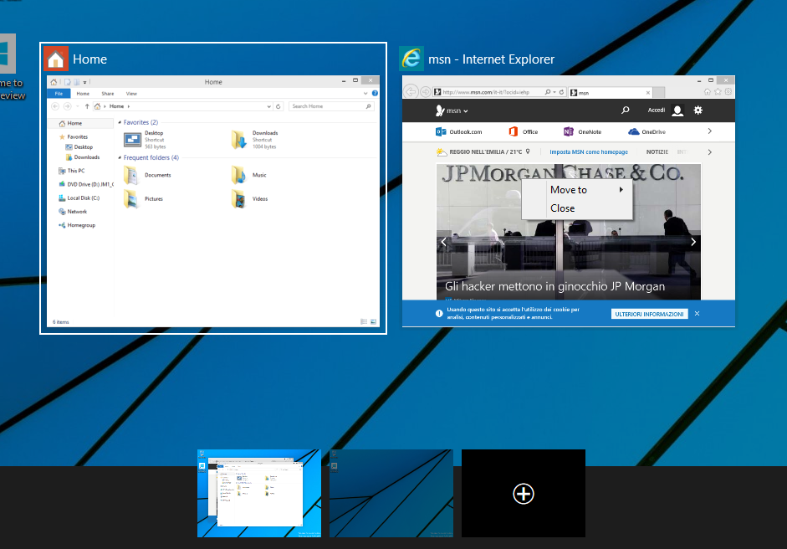Click the Explorer help question mark icon
This screenshot has width=787, height=549.
(x=375, y=94)
